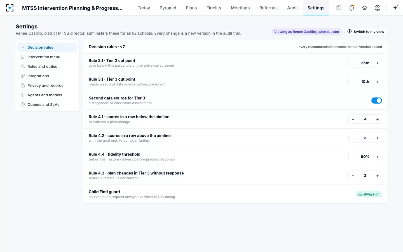Increase Tier 2 cut point percentile
The image size is (403, 252).
[378, 63]
